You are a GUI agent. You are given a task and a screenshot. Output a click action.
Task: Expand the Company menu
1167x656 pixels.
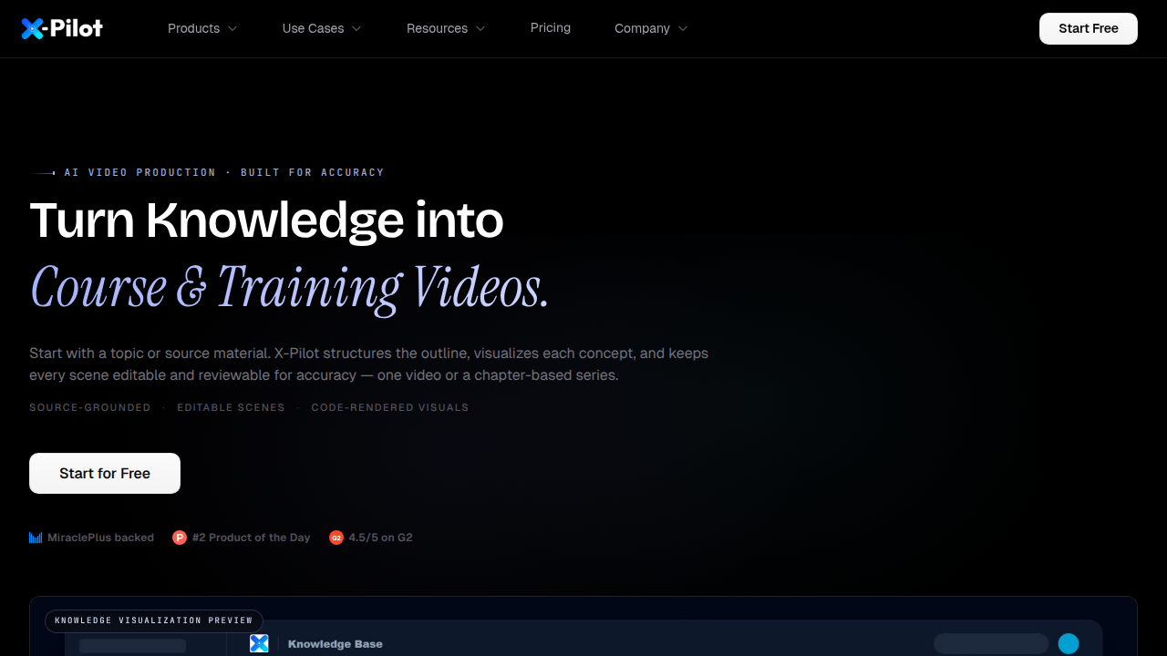tap(651, 28)
